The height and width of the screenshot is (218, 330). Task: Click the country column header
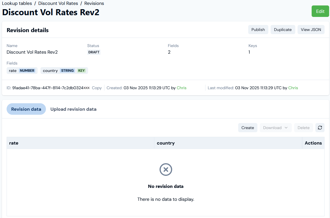[166, 143]
